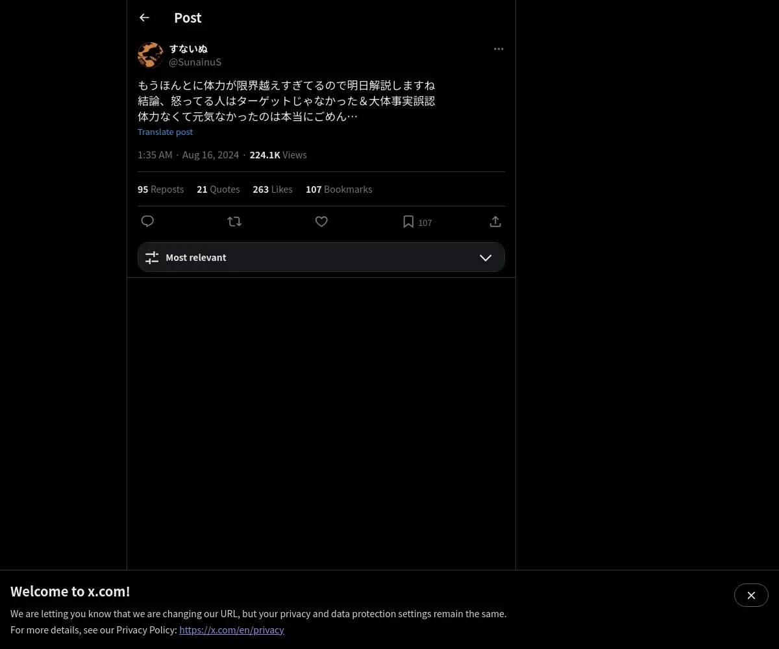Click the reply speech bubble icon
Screen dimensions: 779x649
point(147,221)
